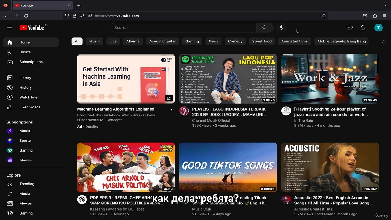Show more filter chips with the right arrow
This screenshot has width=391, height=220.
coord(383,41)
